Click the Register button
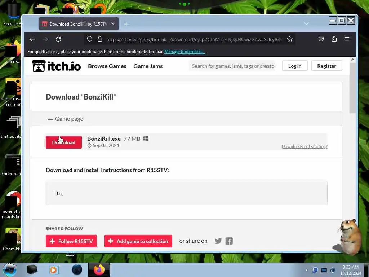 click(x=326, y=66)
